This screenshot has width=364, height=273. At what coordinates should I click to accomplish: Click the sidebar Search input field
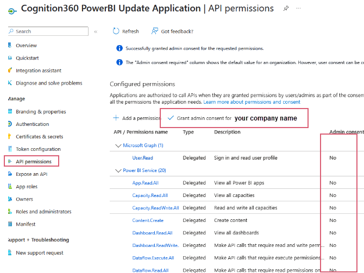pyautogui.click(x=49, y=31)
